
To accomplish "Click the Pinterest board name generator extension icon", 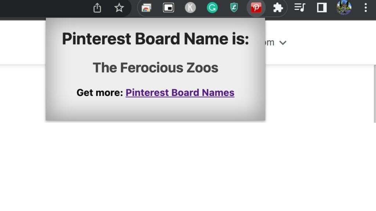I will pyautogui.click(x=256, y=8).
